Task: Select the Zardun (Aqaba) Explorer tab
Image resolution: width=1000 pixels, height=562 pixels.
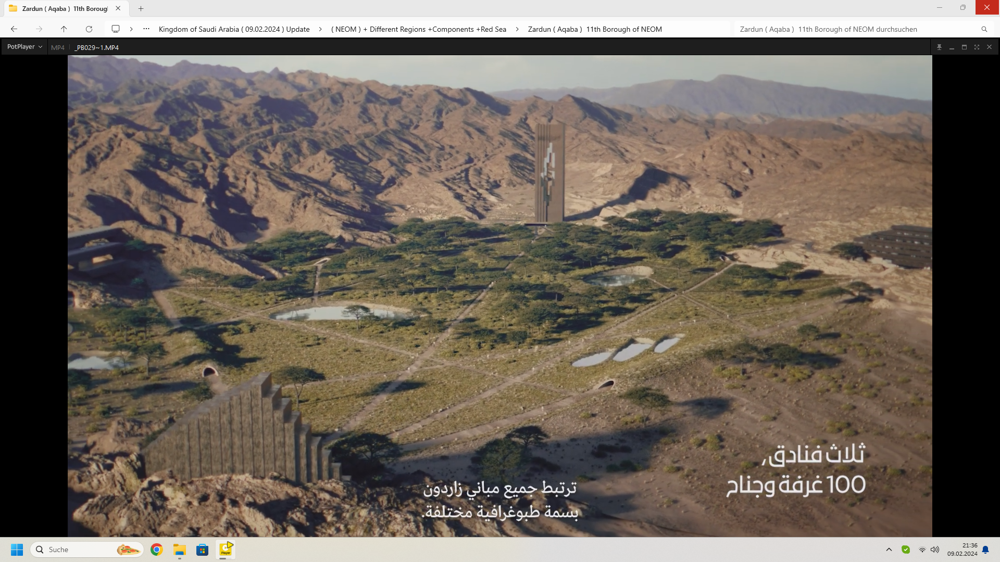Action: click(x=65, y=8)
